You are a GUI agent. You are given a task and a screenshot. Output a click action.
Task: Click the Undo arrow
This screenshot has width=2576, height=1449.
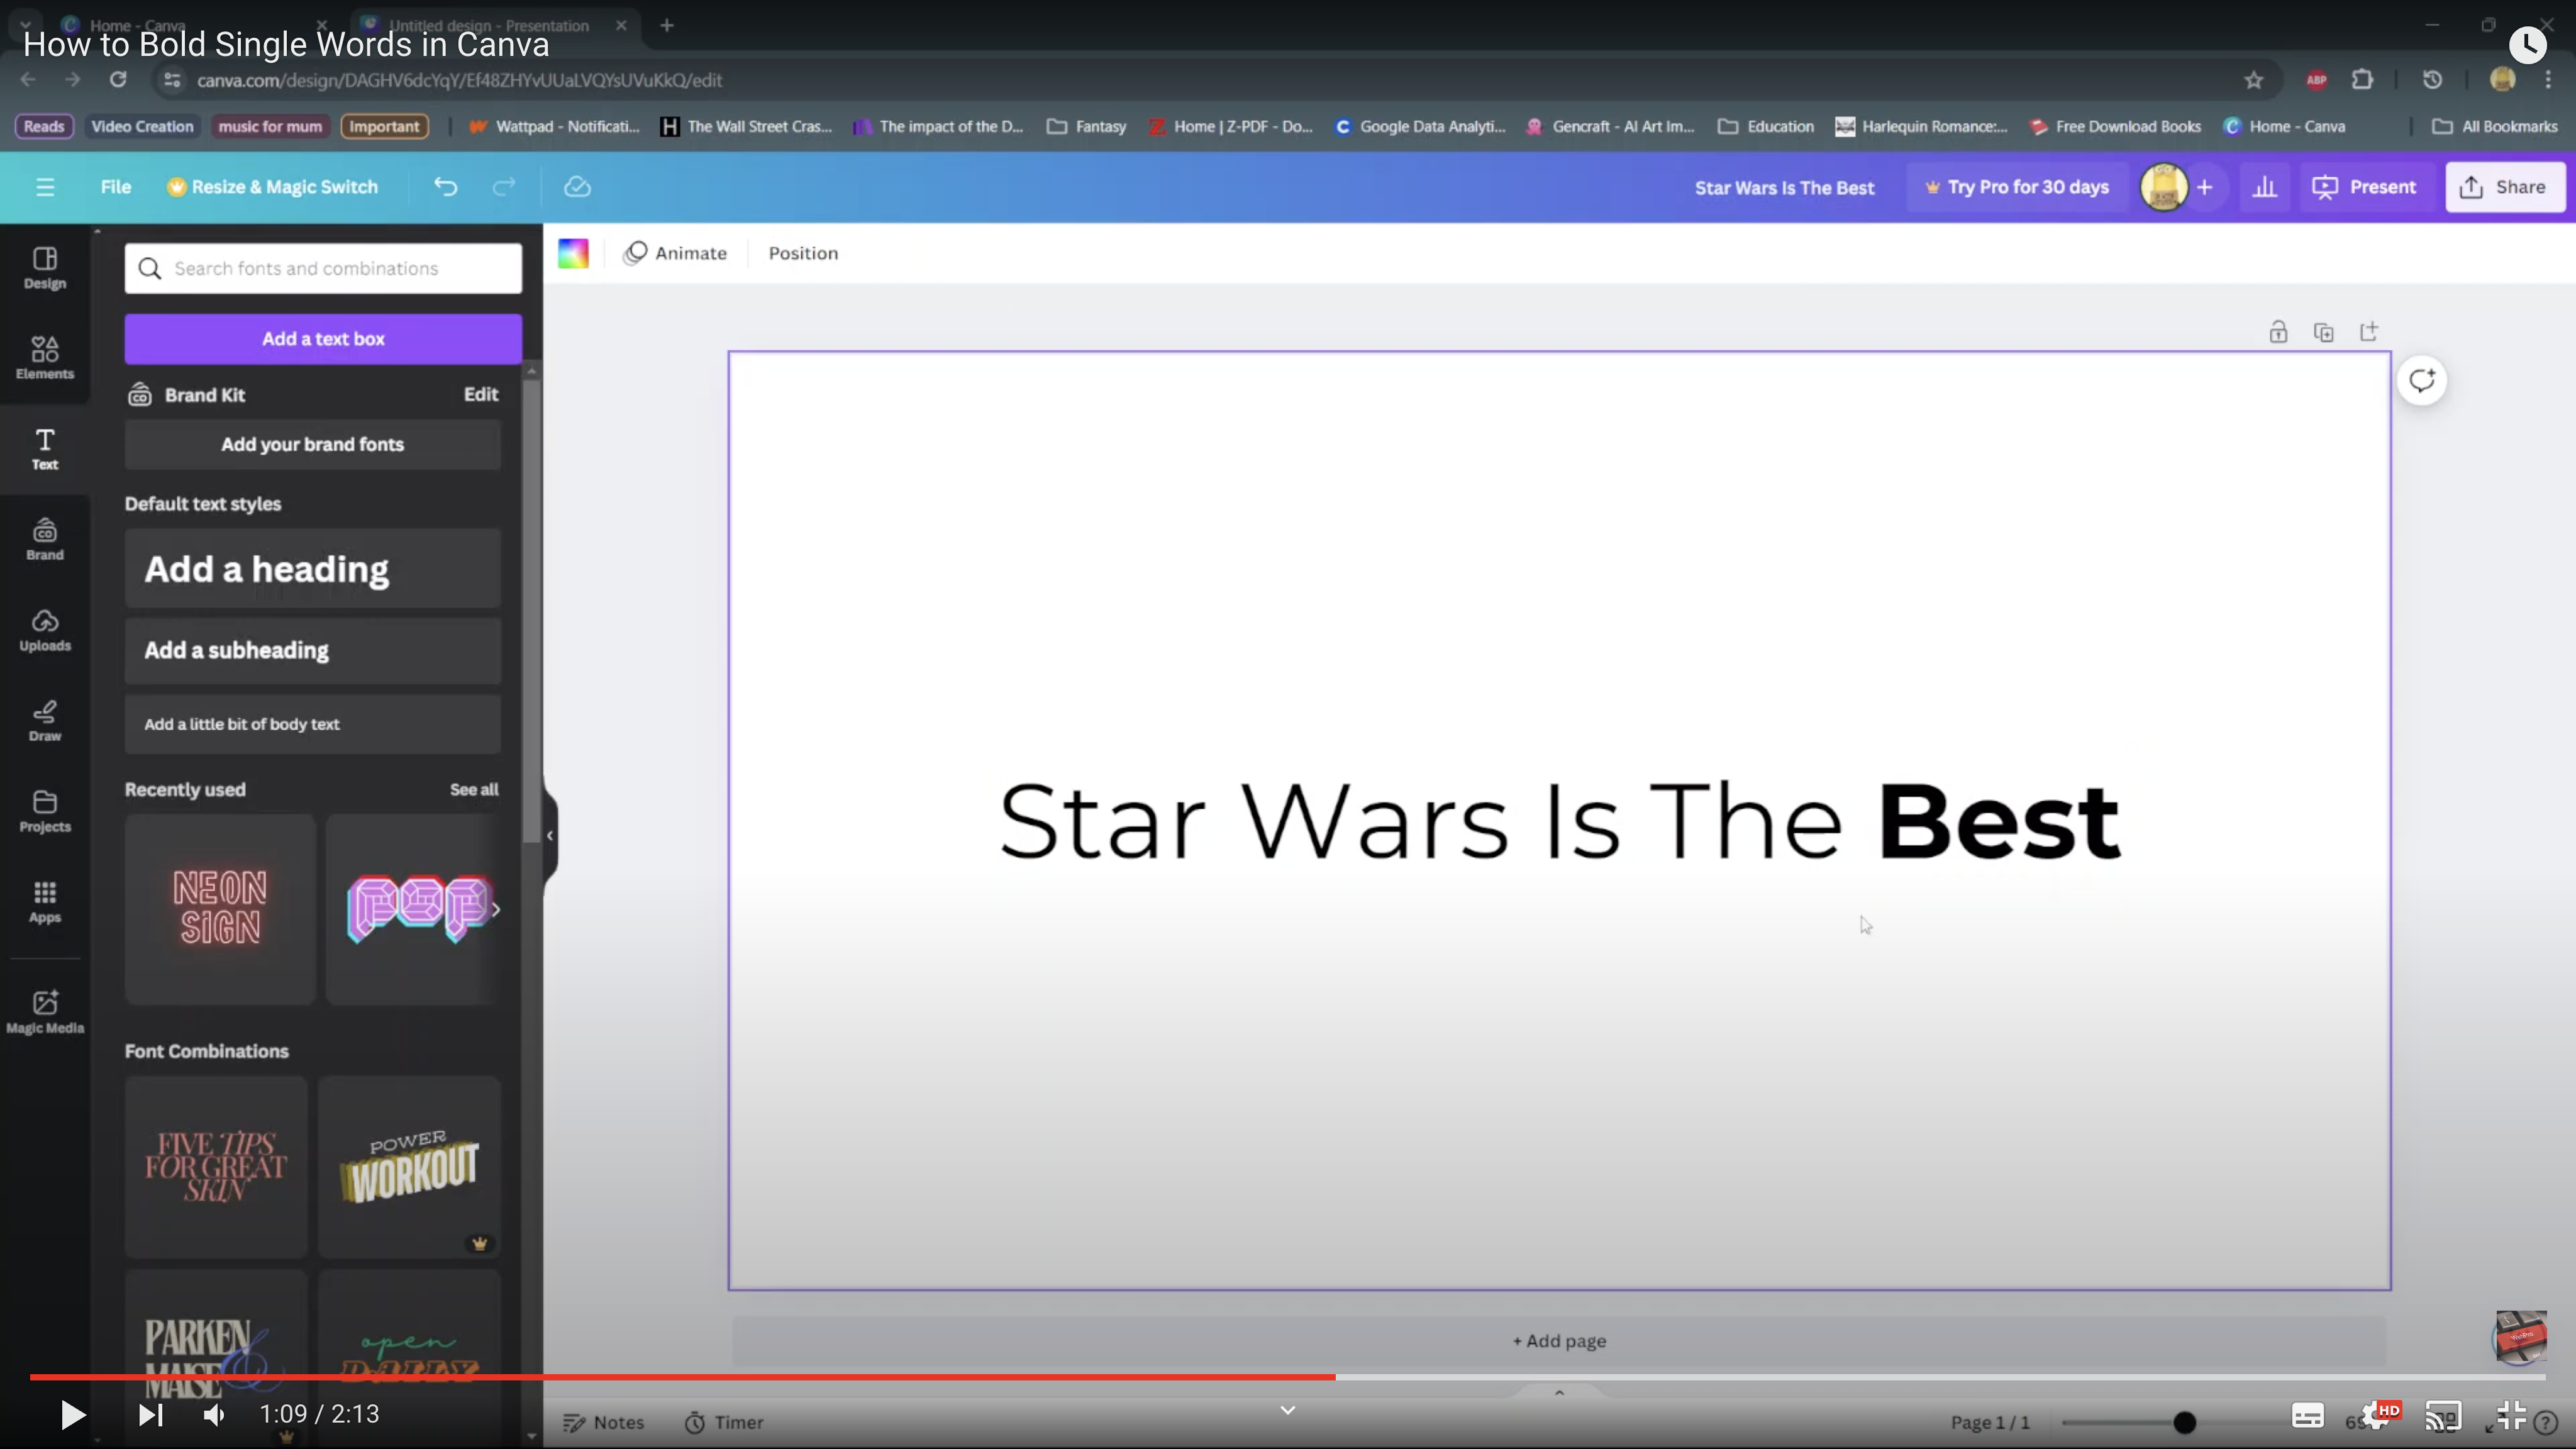[446, 187]
